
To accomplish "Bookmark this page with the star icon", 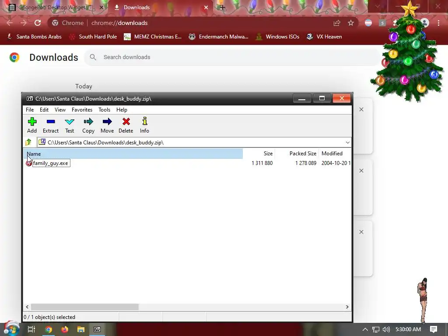I will point(351,23).
